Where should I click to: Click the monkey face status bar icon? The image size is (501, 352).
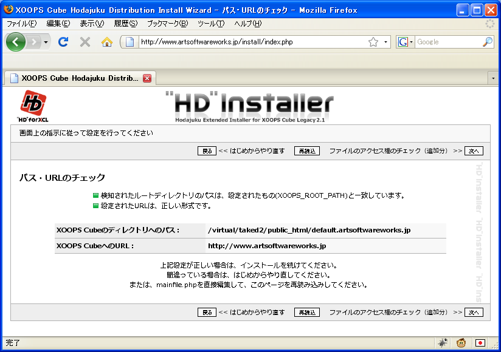pyautogui.click(x=461, y=343)
